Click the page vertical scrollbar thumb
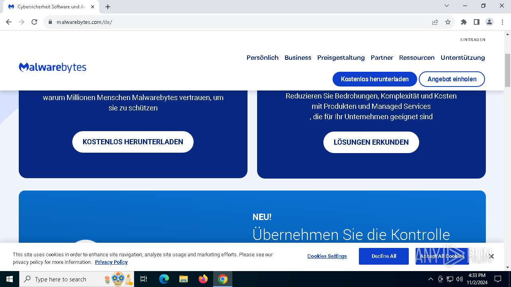The image size is (511, 287). [x=507, y=71]
